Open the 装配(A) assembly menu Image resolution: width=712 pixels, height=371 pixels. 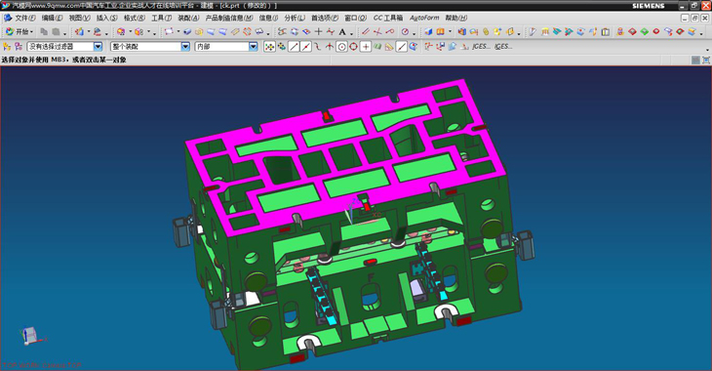click(x=188, y=18)
